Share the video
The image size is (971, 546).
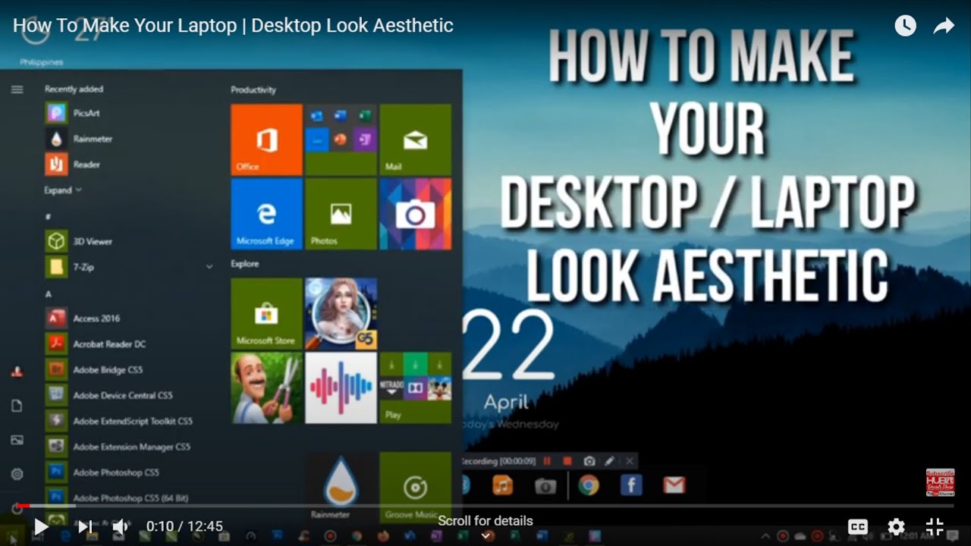pyautogui.click(x=944, y=26)
